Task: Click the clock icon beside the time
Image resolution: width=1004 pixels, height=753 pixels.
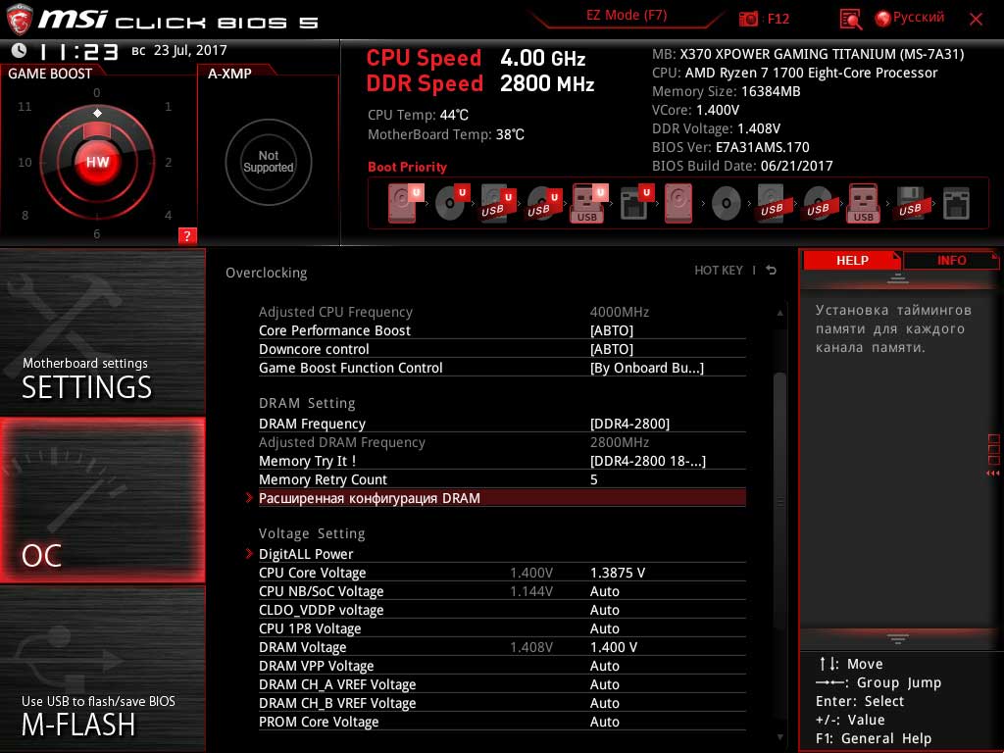Action: pos(20,50)
